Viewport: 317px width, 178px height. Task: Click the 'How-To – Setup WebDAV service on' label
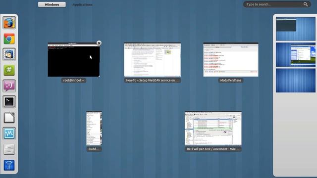153,80
